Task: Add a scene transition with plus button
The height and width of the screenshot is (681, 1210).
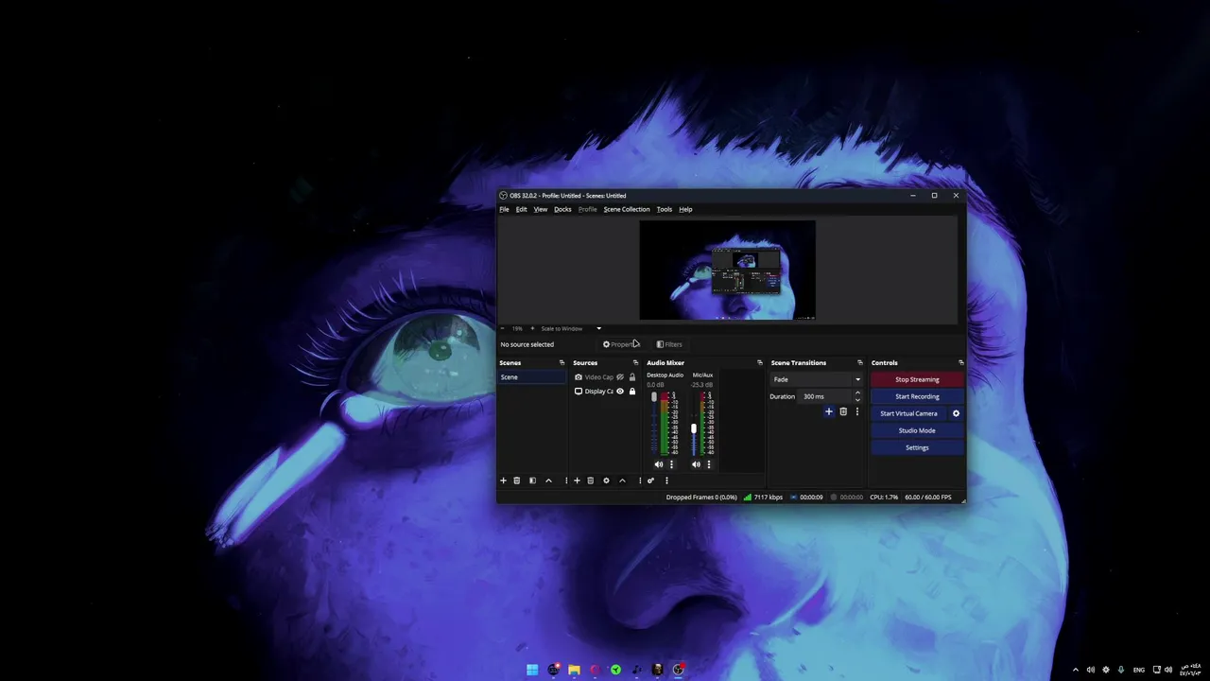Action: pyautogui.click(x=829, y=411)
